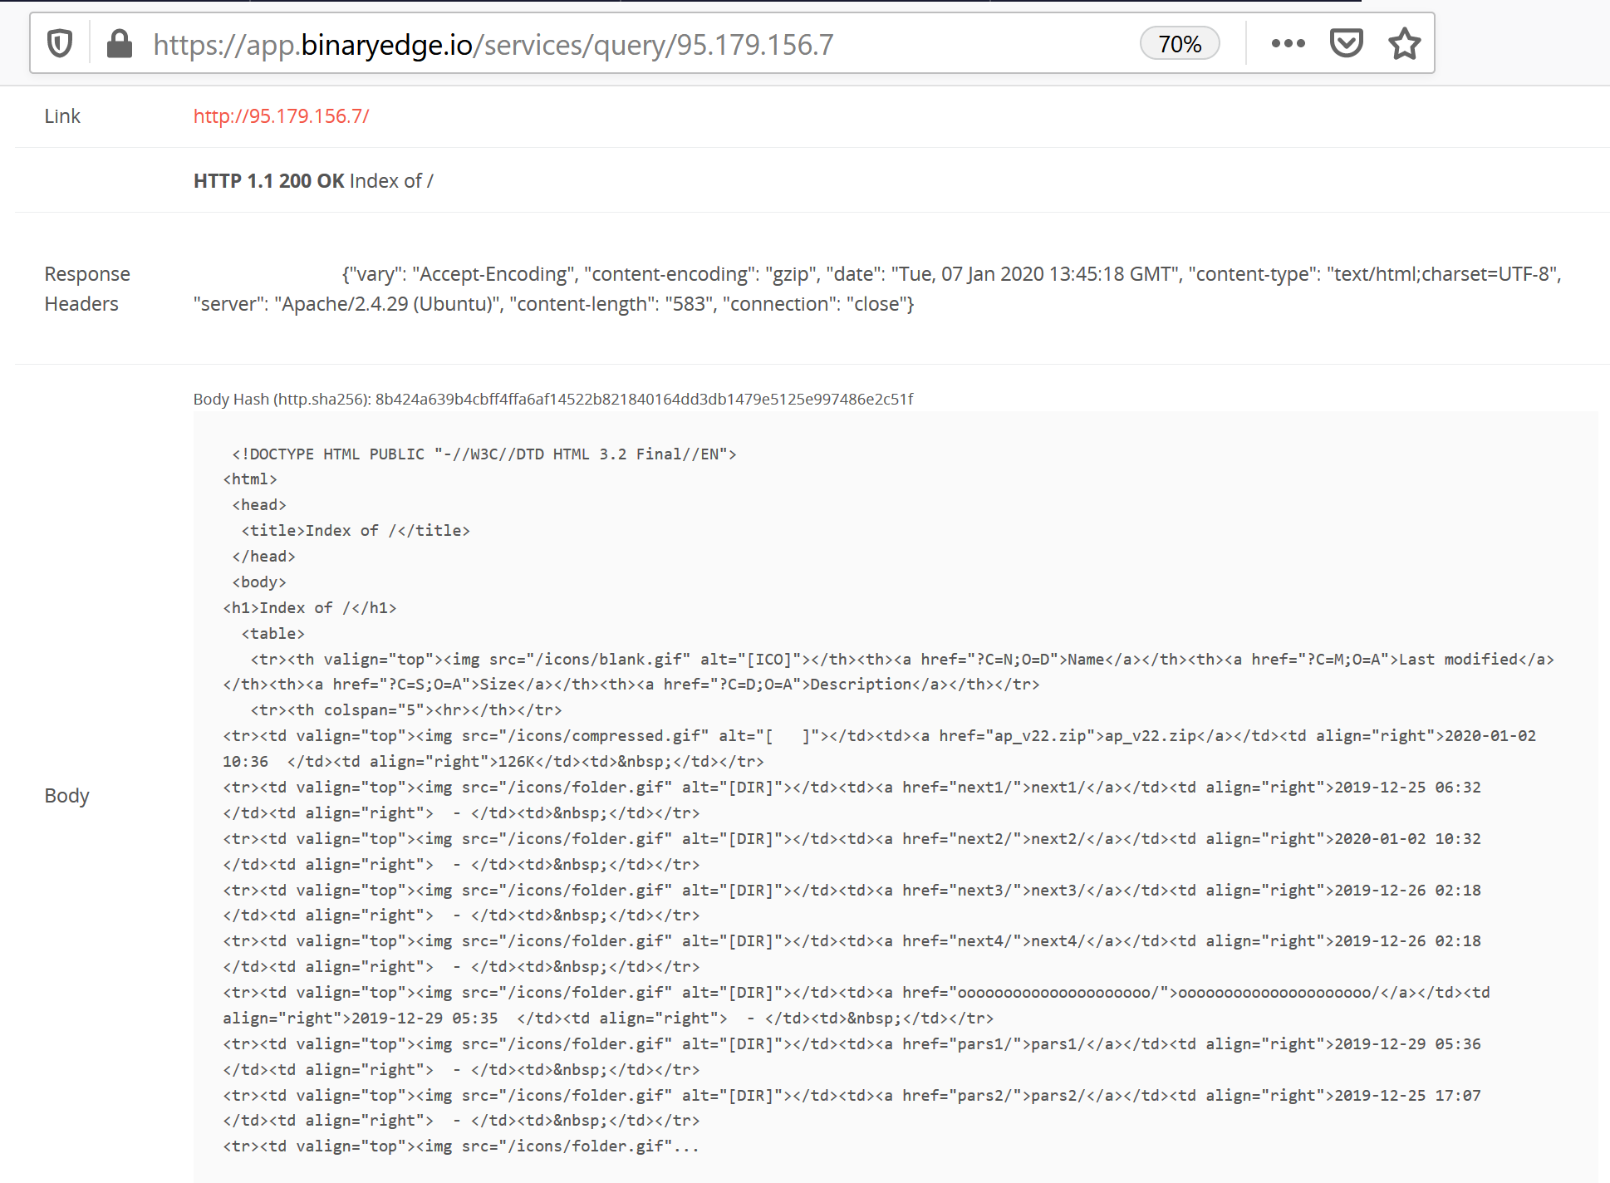Viewport: 1610px width, 1183px height.
Task: Click the h1 Index of line
Action: 310,608
